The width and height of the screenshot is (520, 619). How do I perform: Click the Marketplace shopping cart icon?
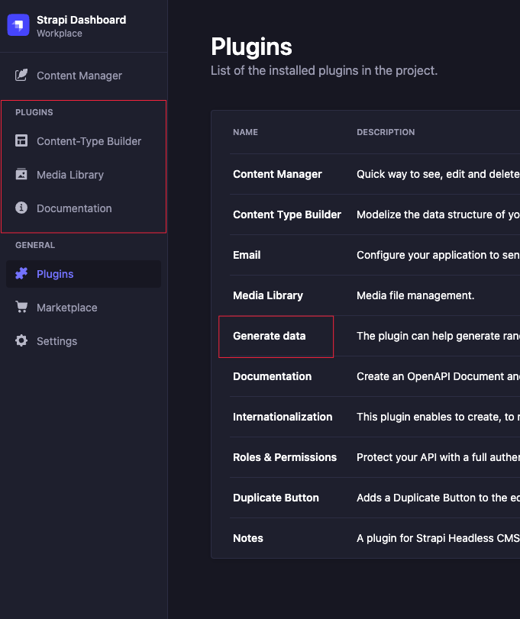click(x=21, y=307)
